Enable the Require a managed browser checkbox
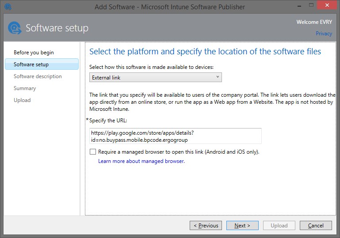The height and width of the screenshot is (238, 340). [x=93, y=151]
